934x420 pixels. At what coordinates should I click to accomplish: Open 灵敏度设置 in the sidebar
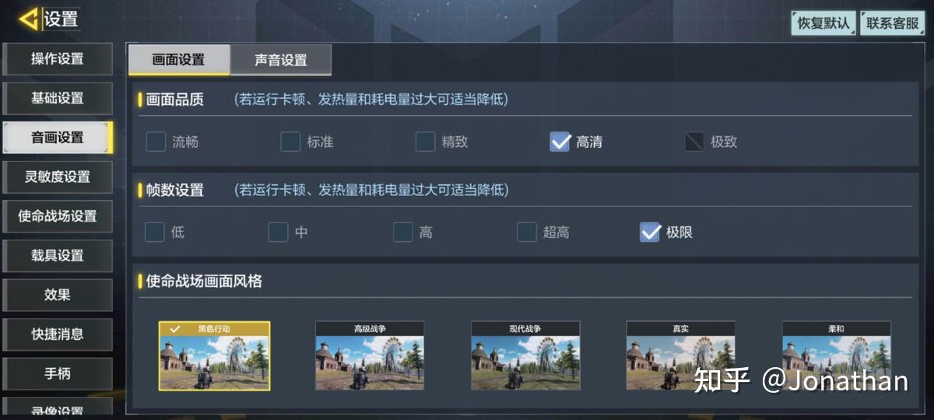click(x=58, y=177)
